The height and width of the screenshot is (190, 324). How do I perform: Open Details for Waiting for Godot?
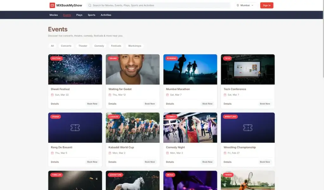click(112, 104)
